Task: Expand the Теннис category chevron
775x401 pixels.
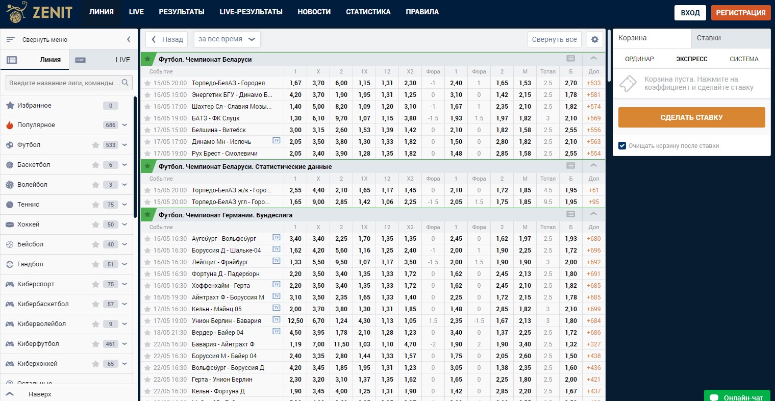Action: tap(124, 205)
